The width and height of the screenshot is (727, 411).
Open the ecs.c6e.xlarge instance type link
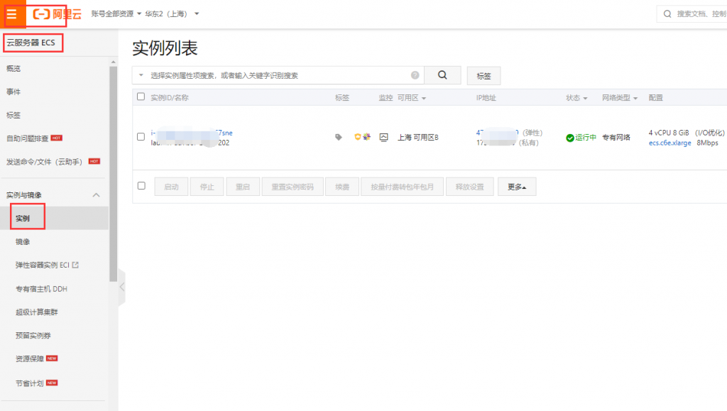(669, 143)
